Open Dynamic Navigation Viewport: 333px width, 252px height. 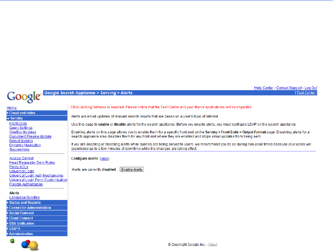[x=25, y=145]
